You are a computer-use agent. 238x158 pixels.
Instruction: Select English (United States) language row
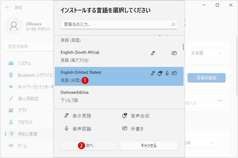119,76
